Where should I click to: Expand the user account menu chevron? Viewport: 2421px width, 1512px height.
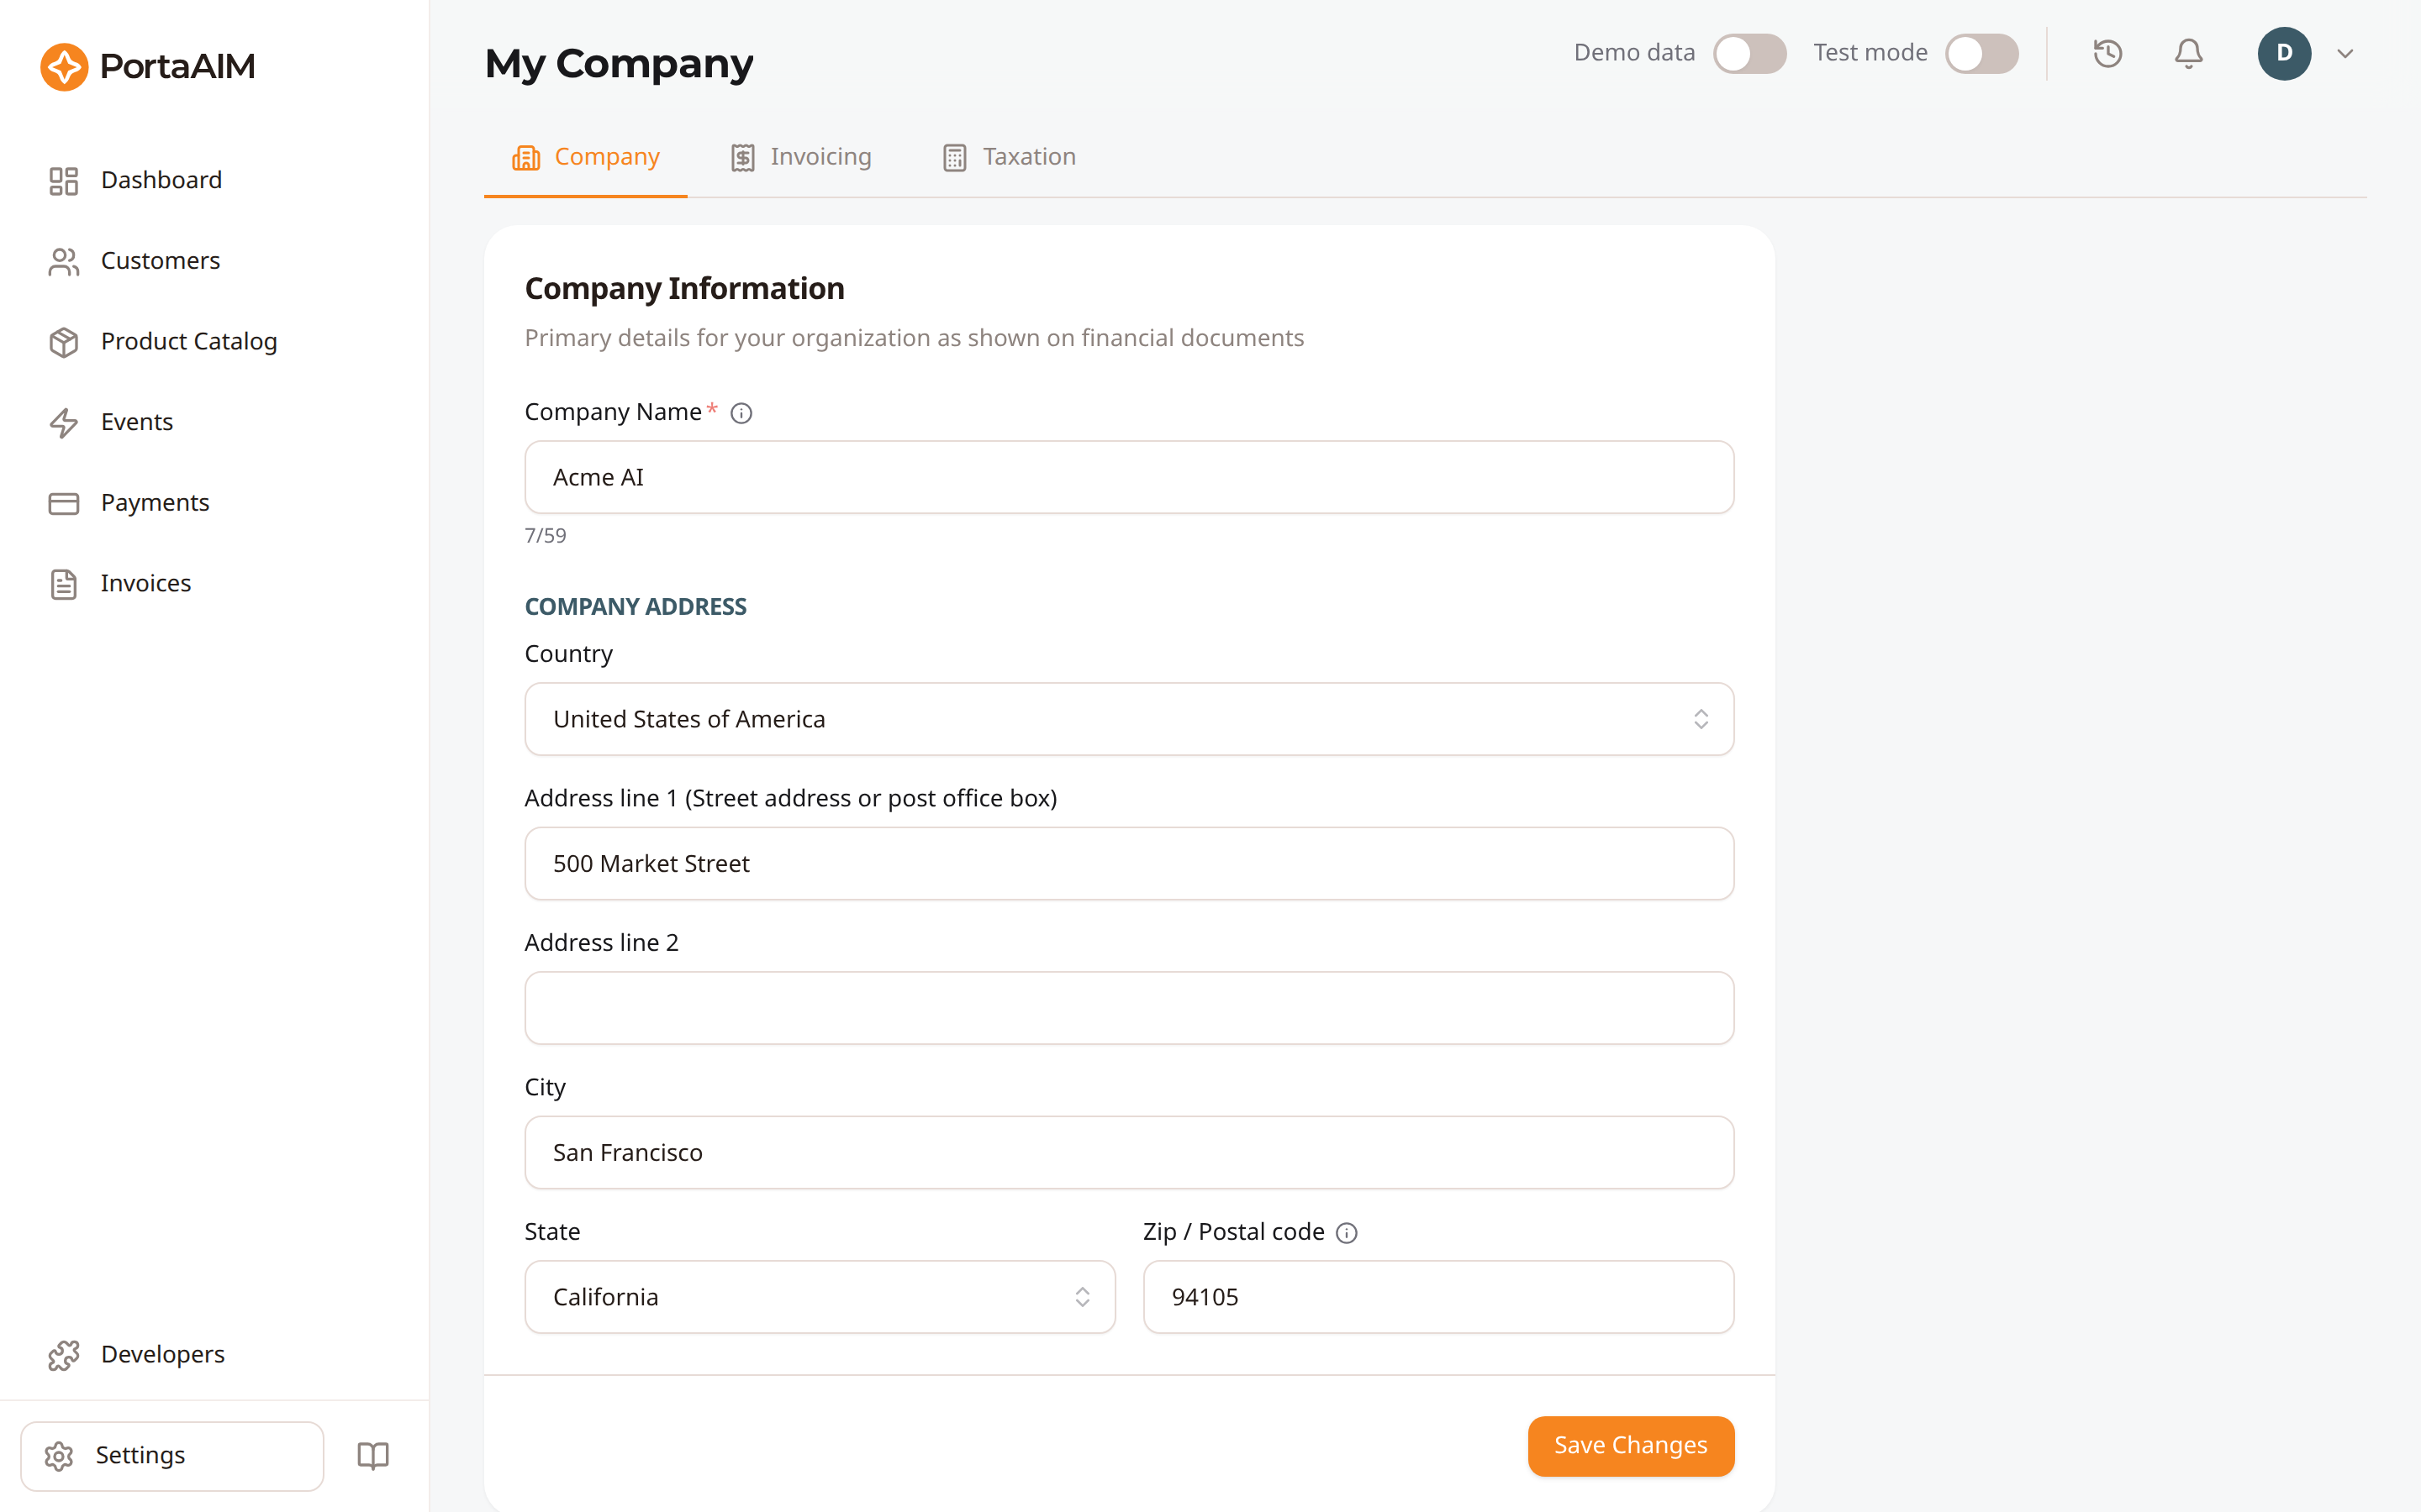[2345, 54]
